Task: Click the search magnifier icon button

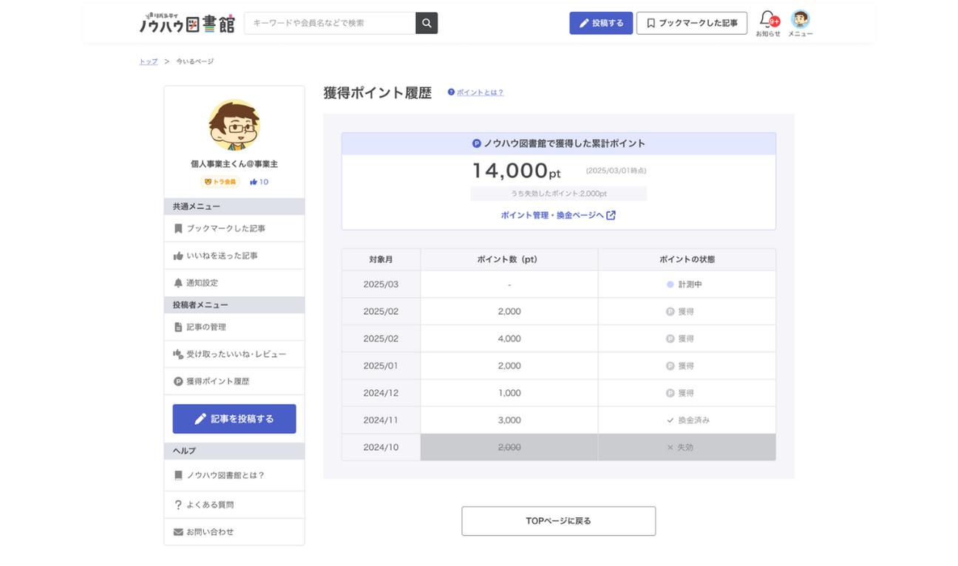Action: [x=427, y=23]
